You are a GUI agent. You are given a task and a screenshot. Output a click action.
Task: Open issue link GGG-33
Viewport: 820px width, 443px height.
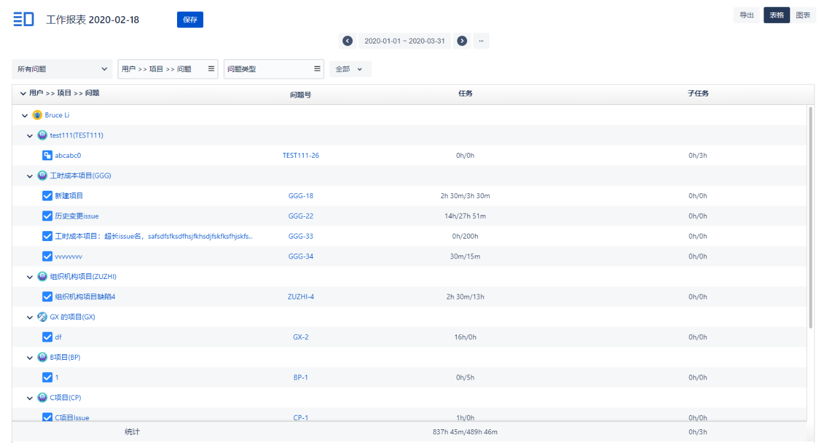tap(301, 236)
